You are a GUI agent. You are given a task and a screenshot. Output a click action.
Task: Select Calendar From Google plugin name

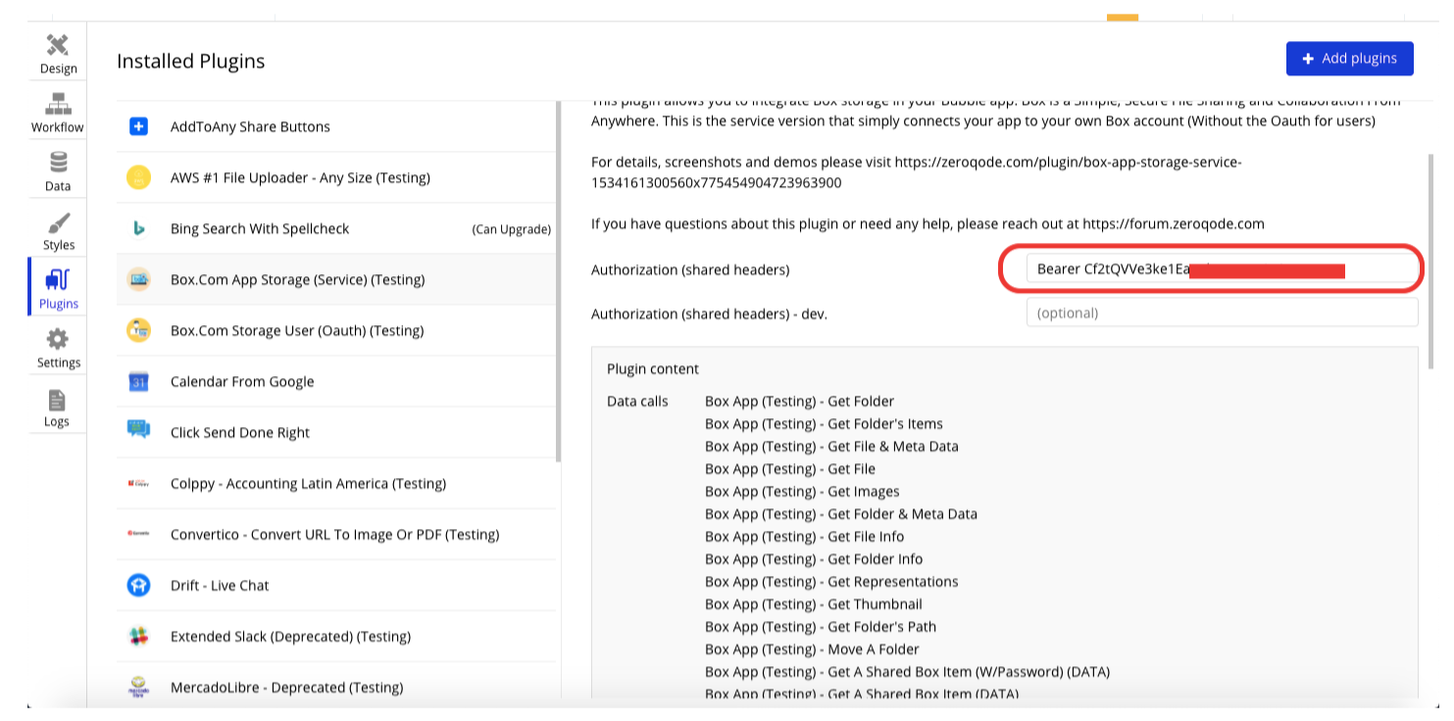click(242, 381)
